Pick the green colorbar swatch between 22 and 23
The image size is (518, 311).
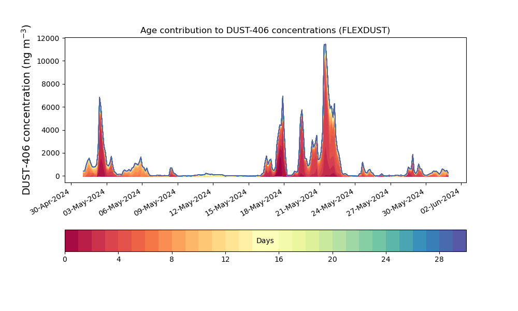366,241
